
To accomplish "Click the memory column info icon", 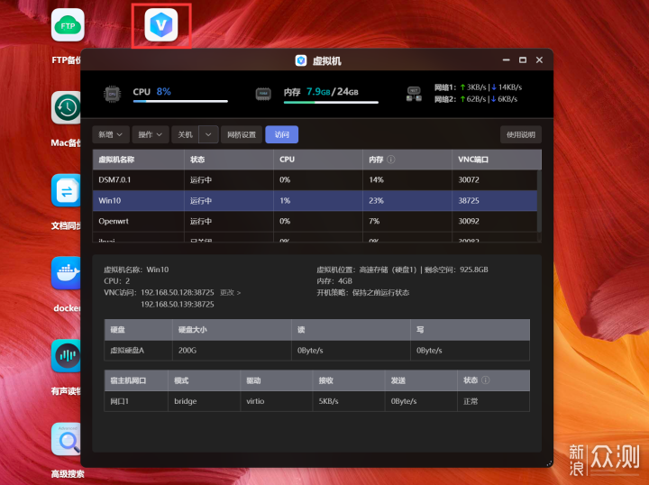I will tap(391, 160).
